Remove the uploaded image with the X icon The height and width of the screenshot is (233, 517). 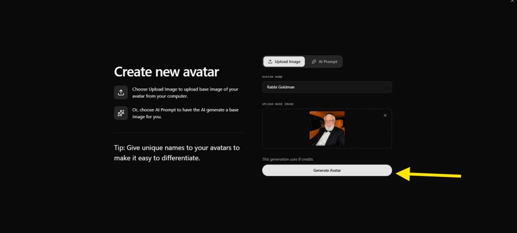385,116
